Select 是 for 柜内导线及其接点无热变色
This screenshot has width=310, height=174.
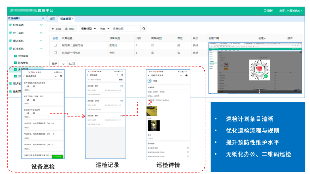point(25,87)
